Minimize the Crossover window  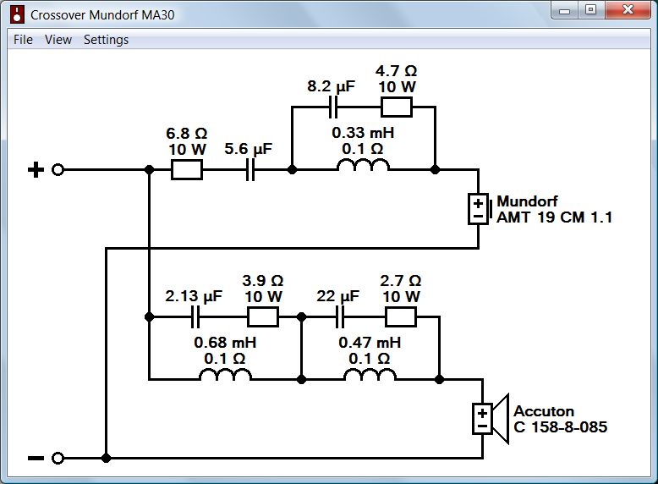point(565,10)
